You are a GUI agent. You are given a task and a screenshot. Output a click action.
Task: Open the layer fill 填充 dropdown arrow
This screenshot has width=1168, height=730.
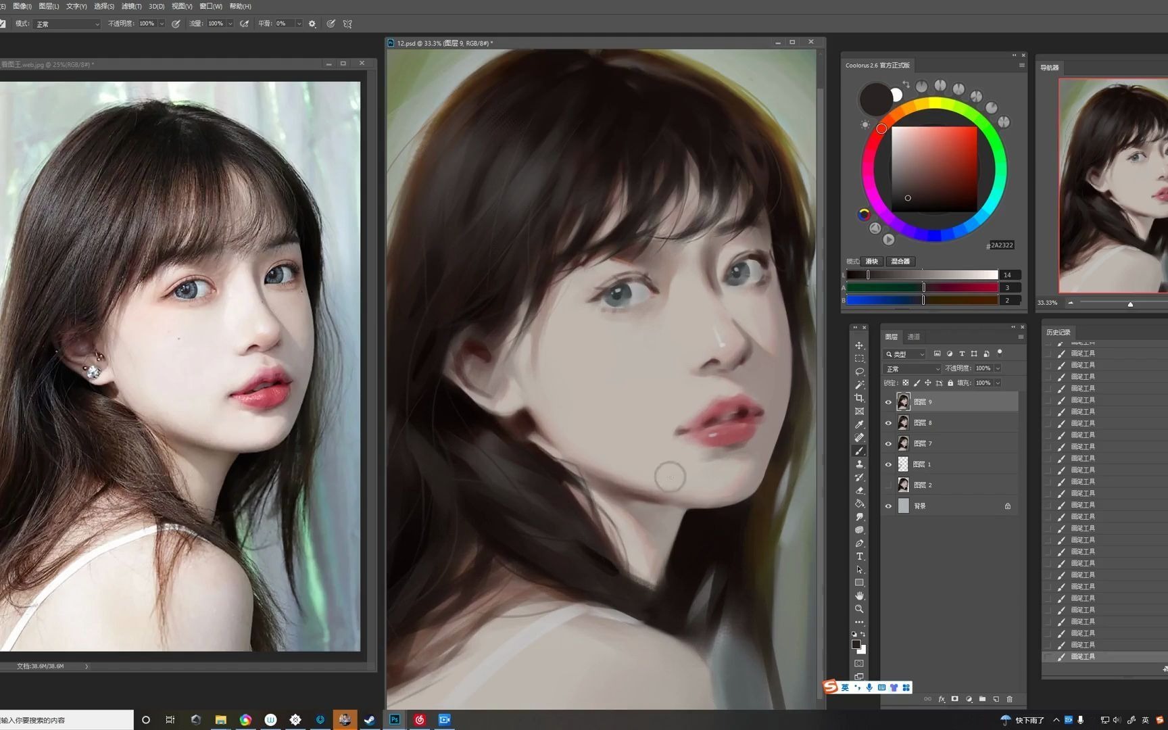coord(998,383)
